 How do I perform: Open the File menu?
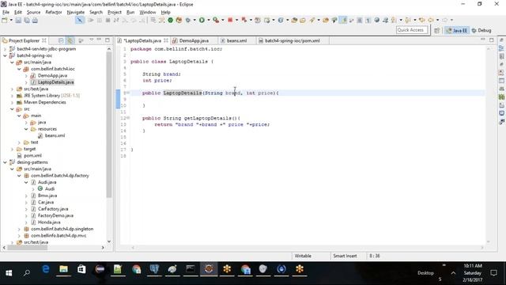(x=6, y=13)
